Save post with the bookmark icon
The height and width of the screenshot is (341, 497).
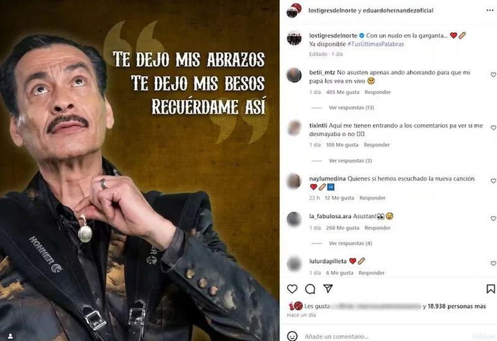491,289
